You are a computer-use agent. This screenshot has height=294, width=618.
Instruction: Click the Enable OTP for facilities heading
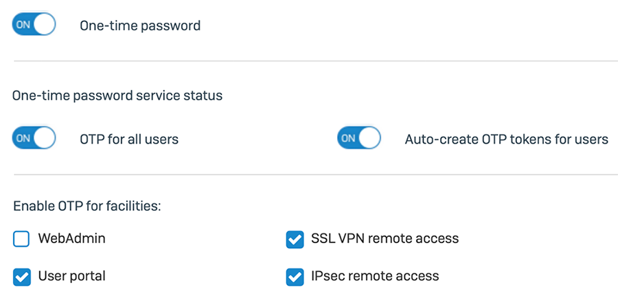tap(87, 206)
